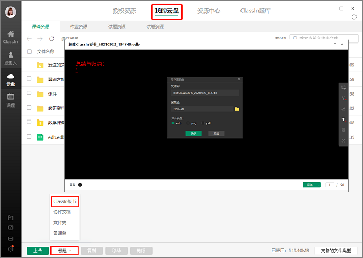Go forward with the right arrow in file browser

click(40, 38)
